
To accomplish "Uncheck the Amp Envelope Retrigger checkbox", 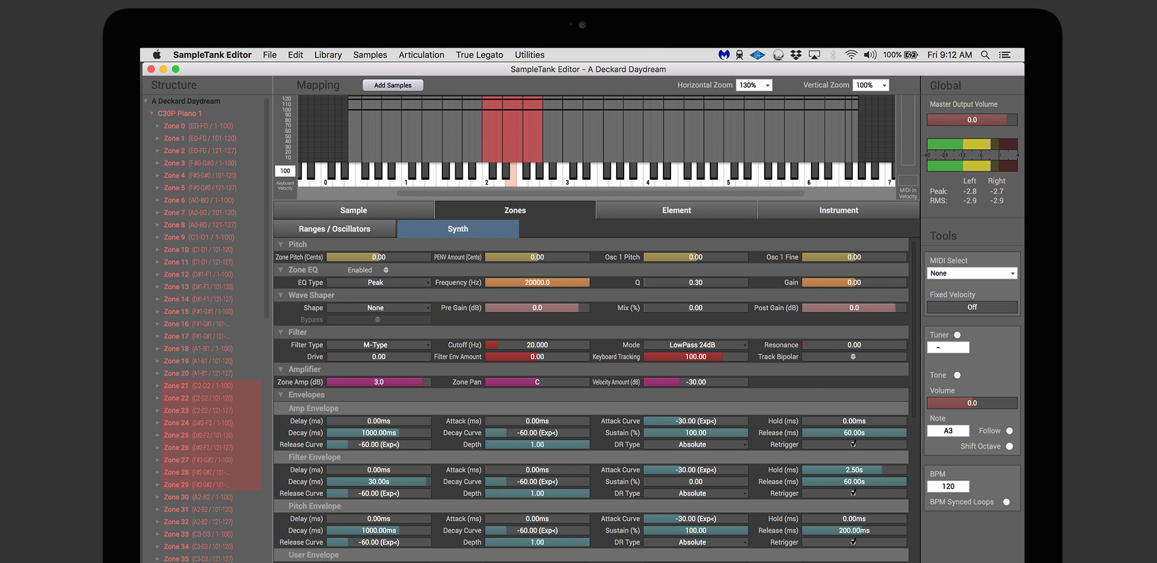I will 853,444.
